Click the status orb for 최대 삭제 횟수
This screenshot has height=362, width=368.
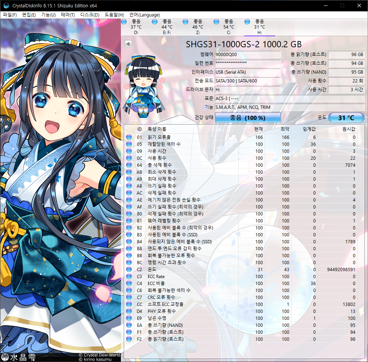129,179
